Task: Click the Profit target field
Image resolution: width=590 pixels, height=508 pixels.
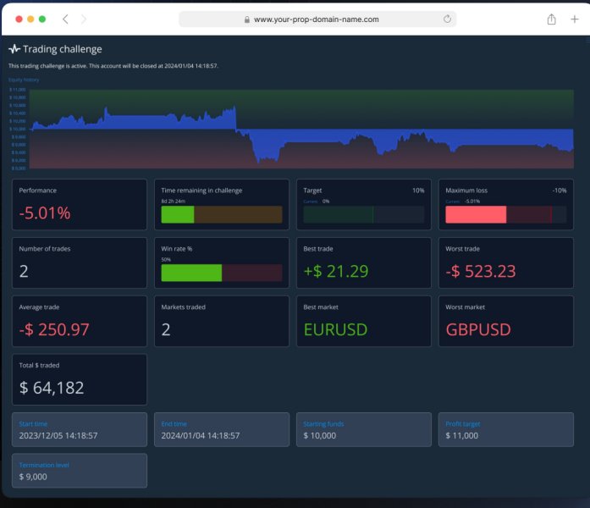Action: click(505, 429)
